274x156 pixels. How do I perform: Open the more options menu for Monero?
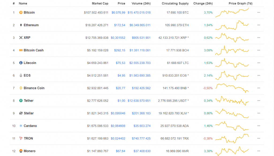coord(259,151)
